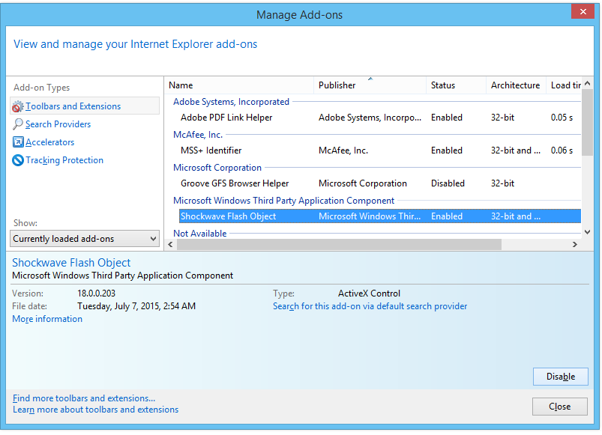This screenshot has width=602, height=435.
Task: Click the Close button at bottom
Action: [560, 407]
